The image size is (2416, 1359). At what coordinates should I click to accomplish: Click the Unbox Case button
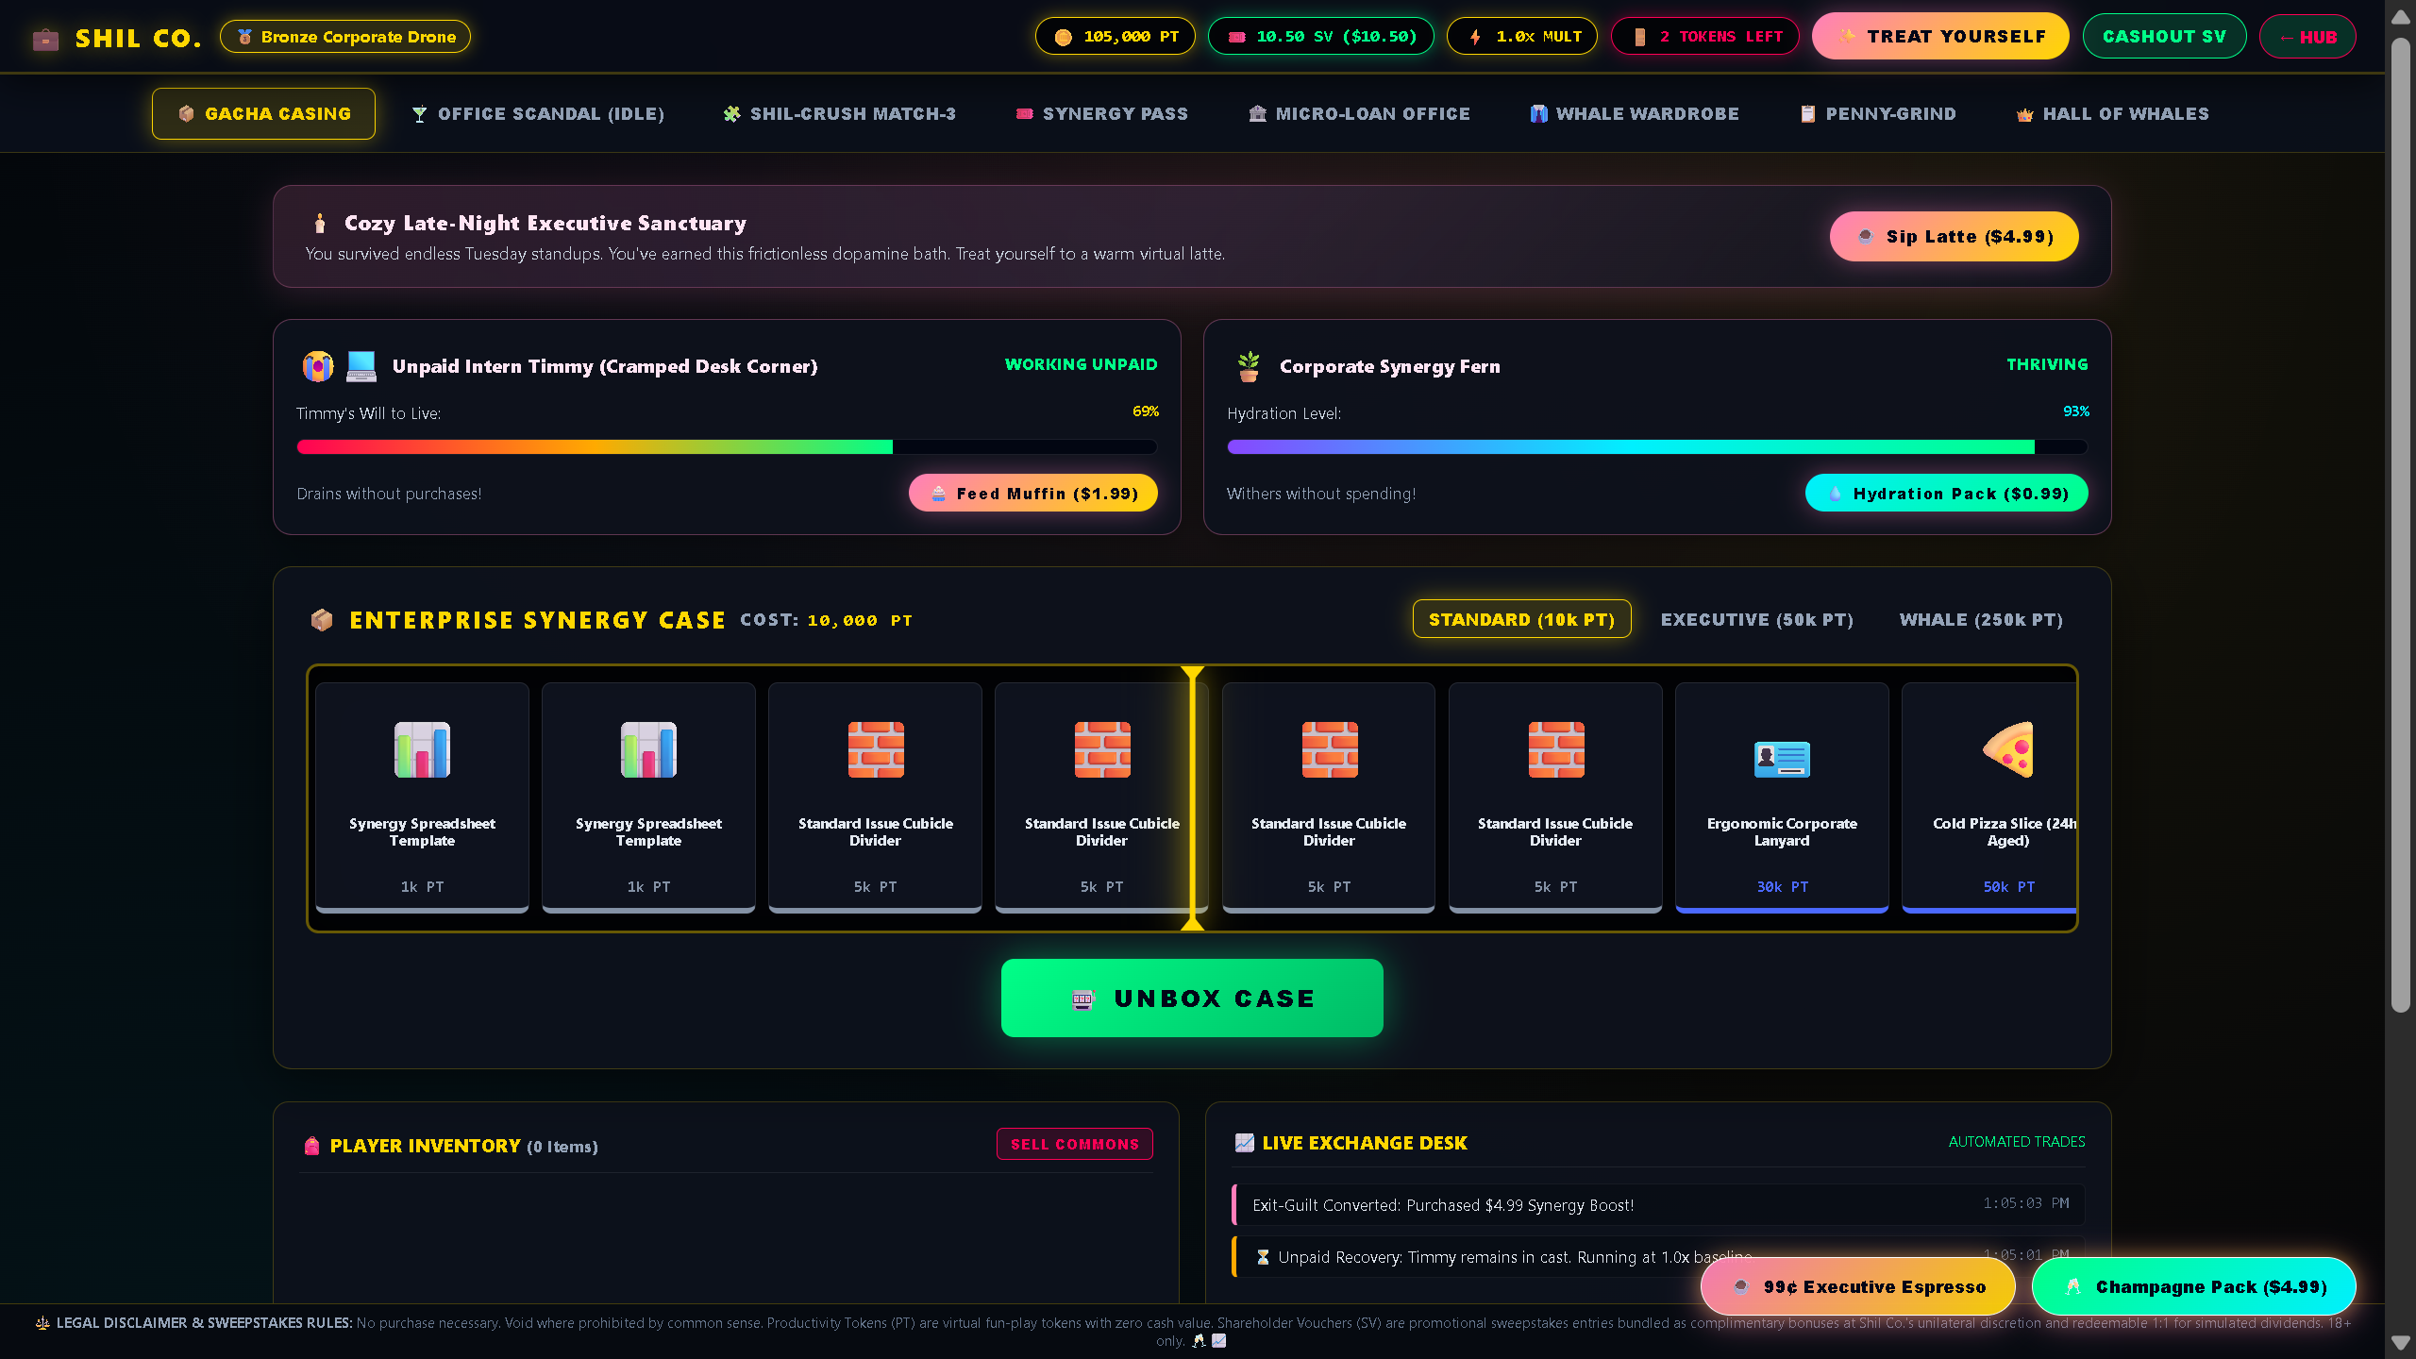tap(1192, 998)
